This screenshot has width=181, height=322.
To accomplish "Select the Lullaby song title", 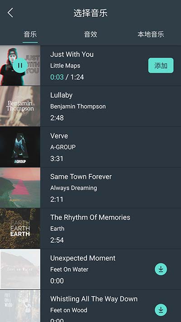I will pos(62,95).
